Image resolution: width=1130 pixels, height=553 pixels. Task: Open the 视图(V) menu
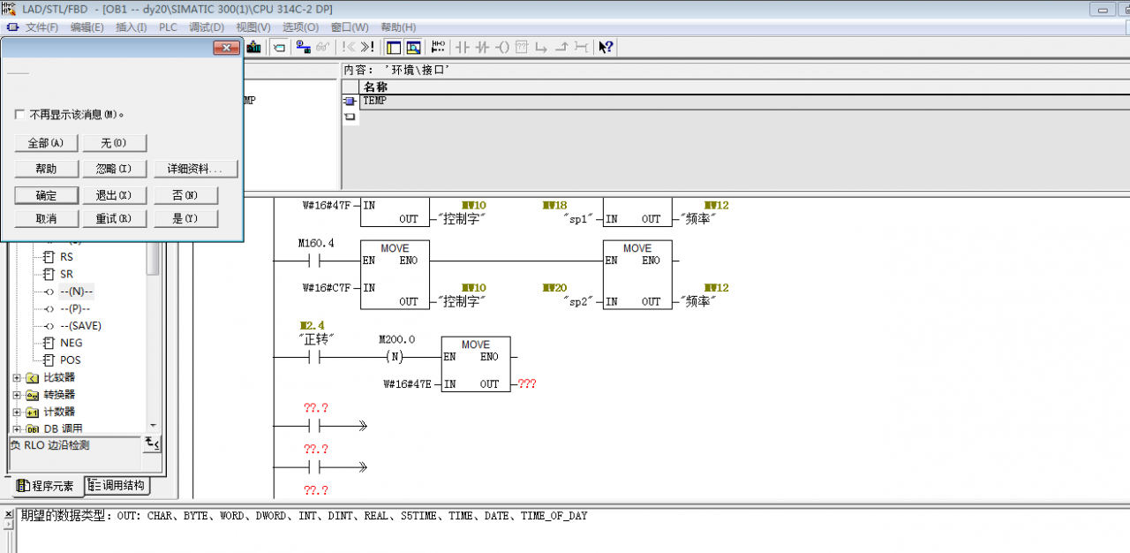tap(253, 27)
